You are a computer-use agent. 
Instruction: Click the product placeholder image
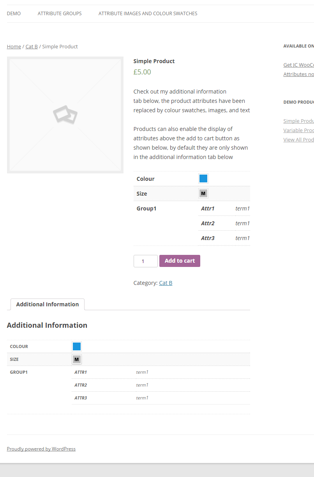65,115
